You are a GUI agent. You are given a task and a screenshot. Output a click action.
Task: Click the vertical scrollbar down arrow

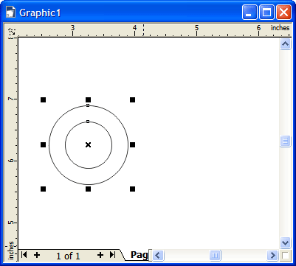[285, 243]
